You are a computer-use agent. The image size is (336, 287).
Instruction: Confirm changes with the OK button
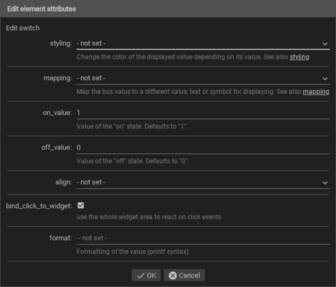click(x=146, y=275)
